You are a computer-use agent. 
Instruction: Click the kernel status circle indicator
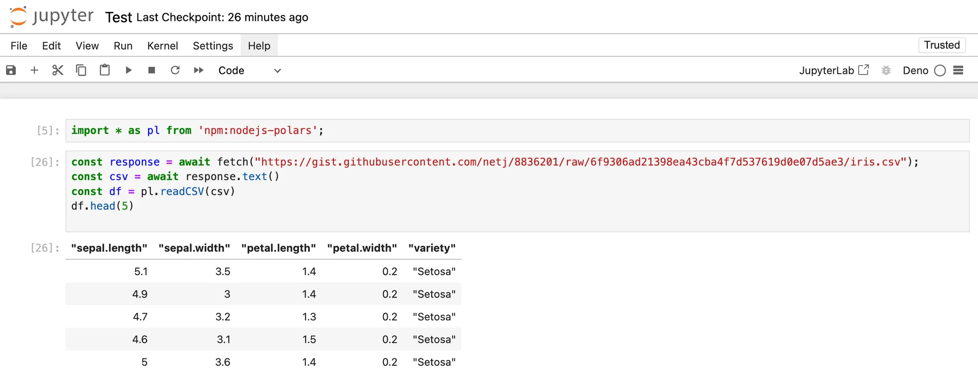940,70
